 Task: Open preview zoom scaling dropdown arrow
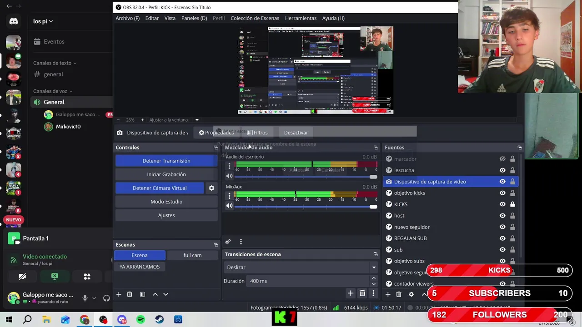coord(197,120)
